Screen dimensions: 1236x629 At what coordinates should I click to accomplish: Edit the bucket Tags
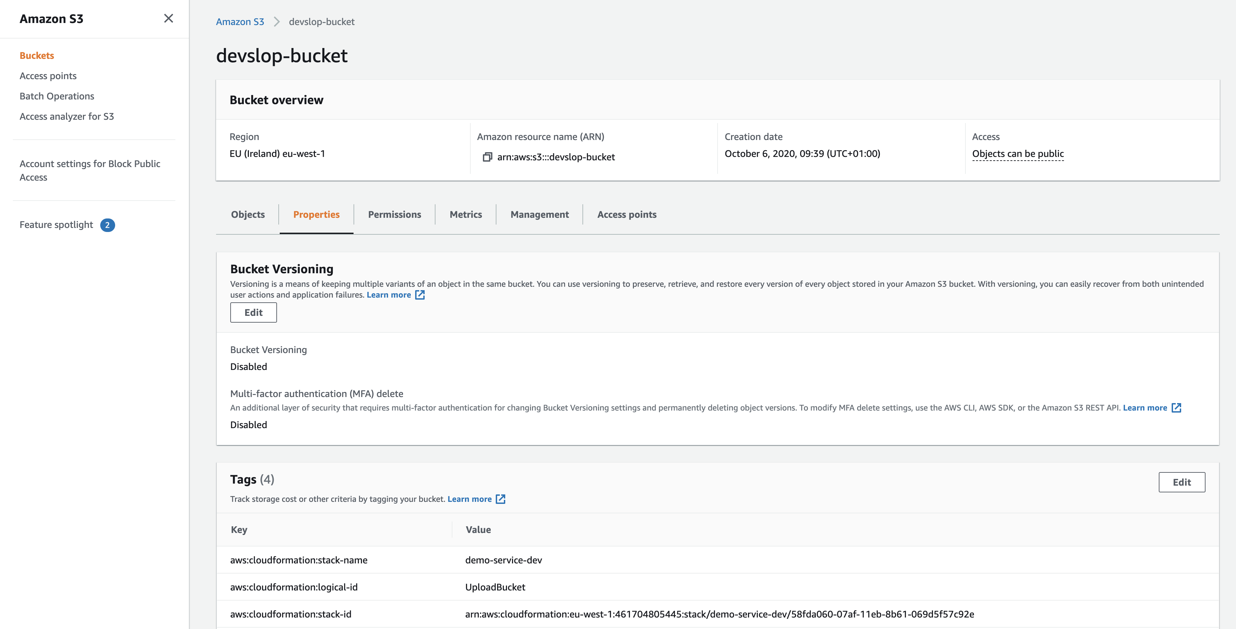[1182, 482]
